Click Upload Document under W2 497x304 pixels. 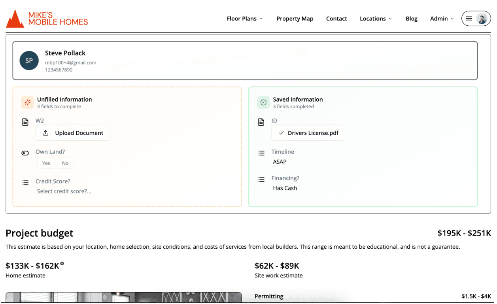[73, 133]
